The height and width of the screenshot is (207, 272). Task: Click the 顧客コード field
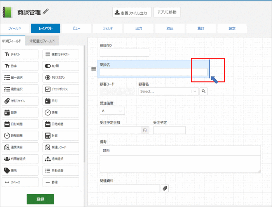[117, 91]
